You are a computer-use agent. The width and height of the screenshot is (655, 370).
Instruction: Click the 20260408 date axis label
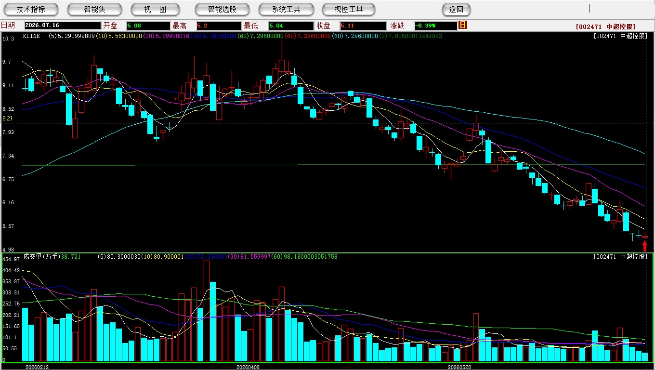(248, 367)
